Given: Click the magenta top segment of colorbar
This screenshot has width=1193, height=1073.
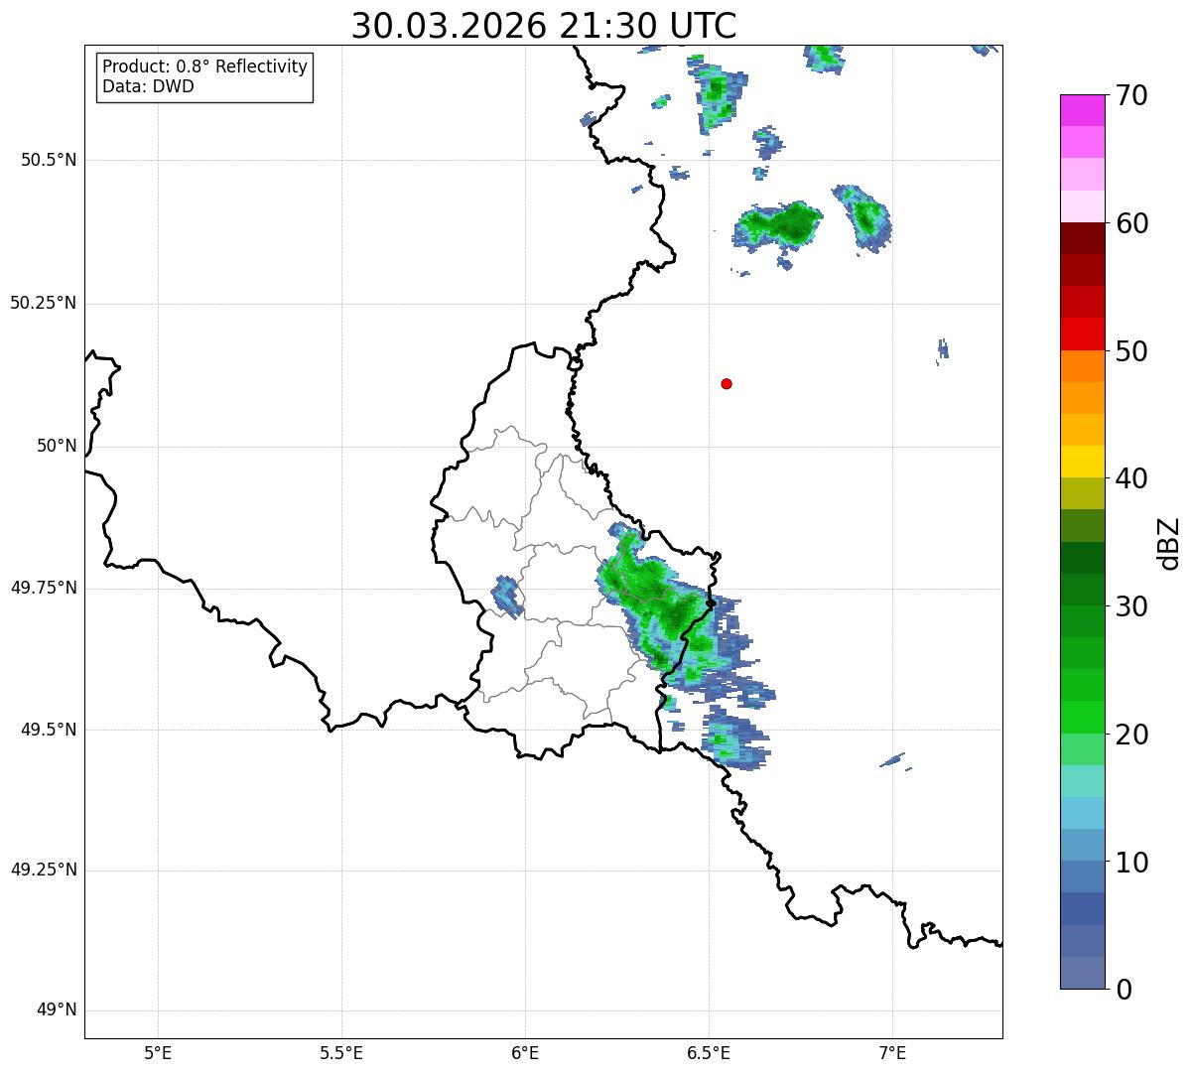Looking at the screenshot, I should pos(1082,110).
